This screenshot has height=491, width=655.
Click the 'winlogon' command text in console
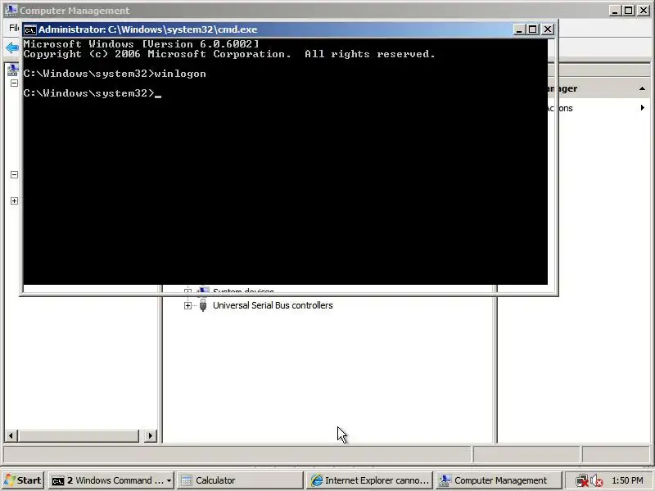[180, 74]
